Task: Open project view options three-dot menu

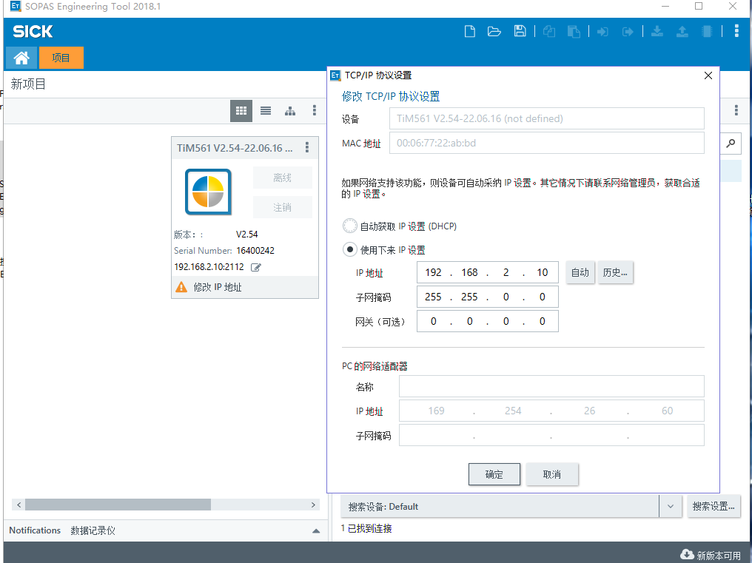Action: click(x=315, y=111)
